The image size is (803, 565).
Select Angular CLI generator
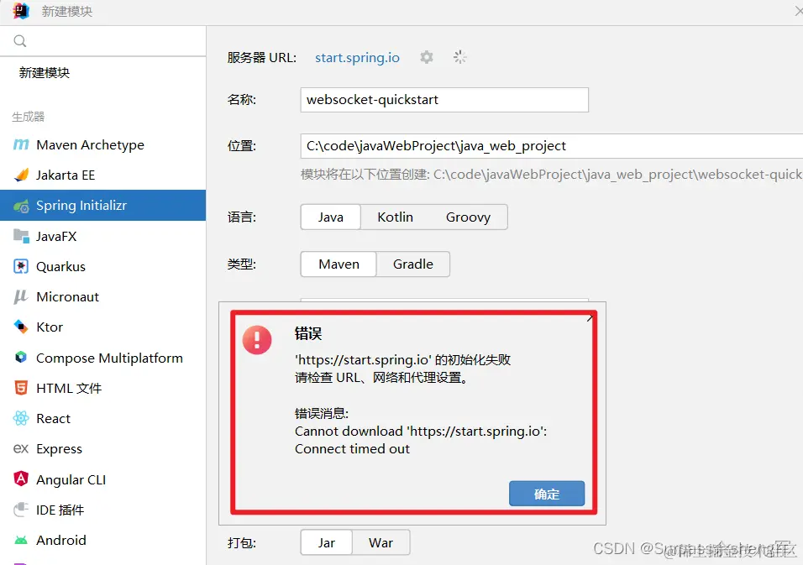[103, 479]
